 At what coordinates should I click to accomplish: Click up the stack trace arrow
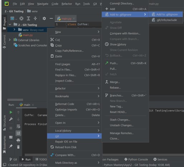click(18, 112)
